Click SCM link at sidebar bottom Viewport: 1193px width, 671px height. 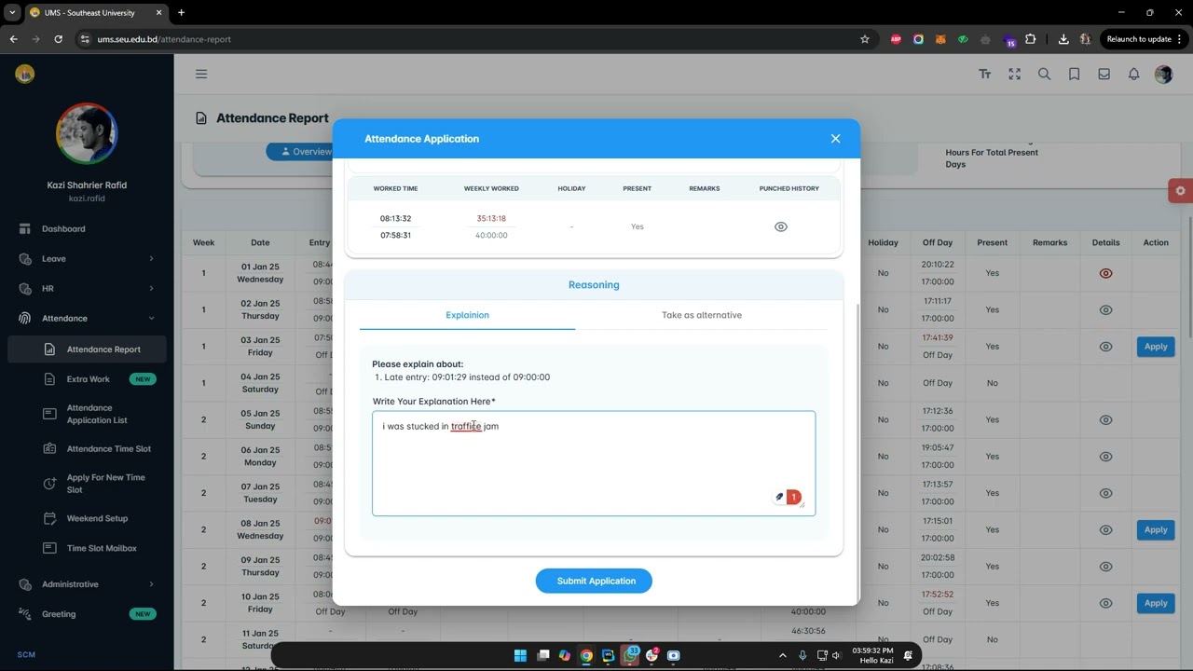point(26,654)
